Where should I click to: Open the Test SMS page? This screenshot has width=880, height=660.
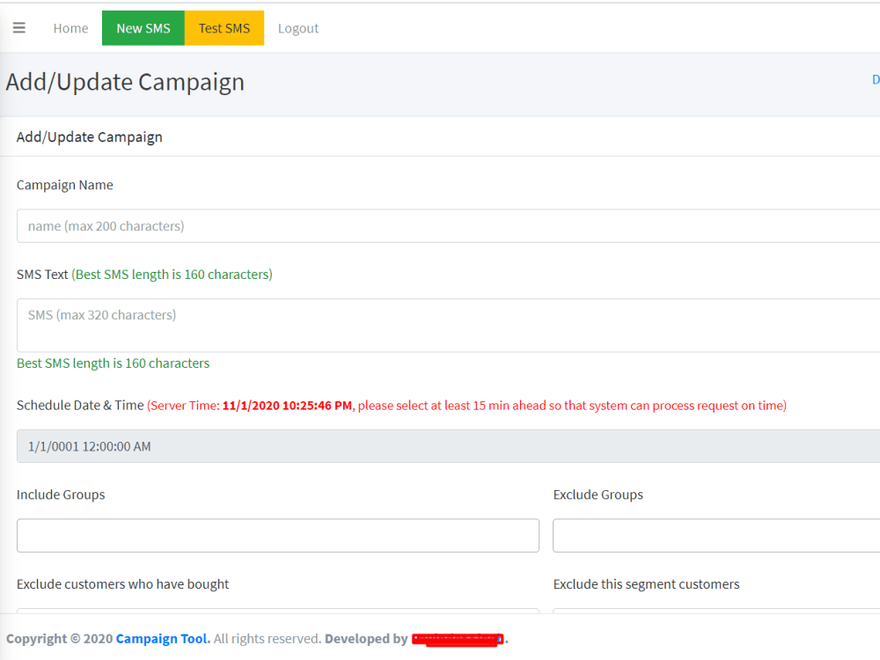click(224, 27)
